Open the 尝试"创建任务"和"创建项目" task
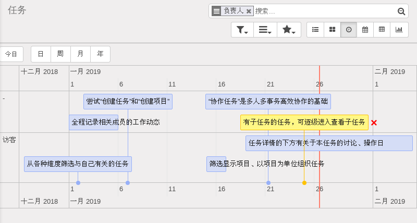This screenshot has height=223, width=417. coord(128,102)
